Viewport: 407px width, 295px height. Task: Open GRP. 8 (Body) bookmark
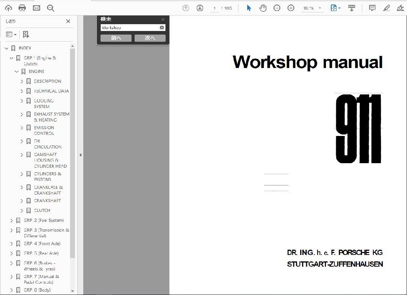(37, 290)
